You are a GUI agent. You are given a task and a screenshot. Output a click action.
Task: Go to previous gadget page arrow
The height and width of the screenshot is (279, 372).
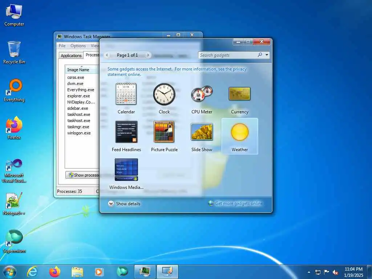point(107,55)
